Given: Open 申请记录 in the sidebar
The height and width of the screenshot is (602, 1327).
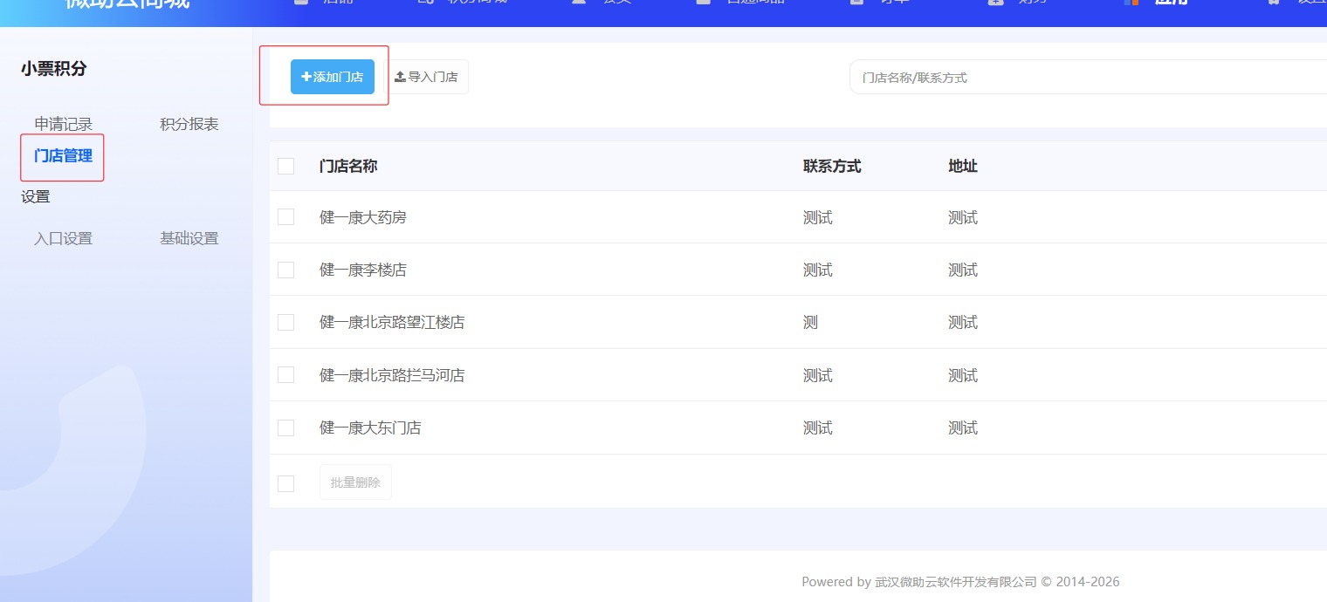Looking at the screenshot, I should [x=63, y=124].
